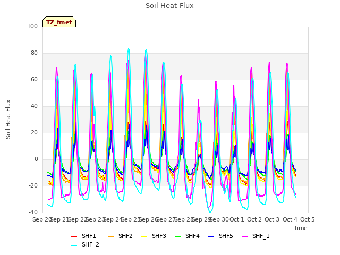Click the tallest cyan peak near Sep 25
This screenshot has height=255, width=340.
click(x=129, y=49)
